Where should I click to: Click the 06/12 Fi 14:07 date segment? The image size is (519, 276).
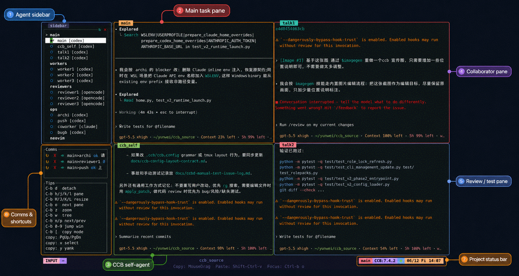[x=424, y=261]
